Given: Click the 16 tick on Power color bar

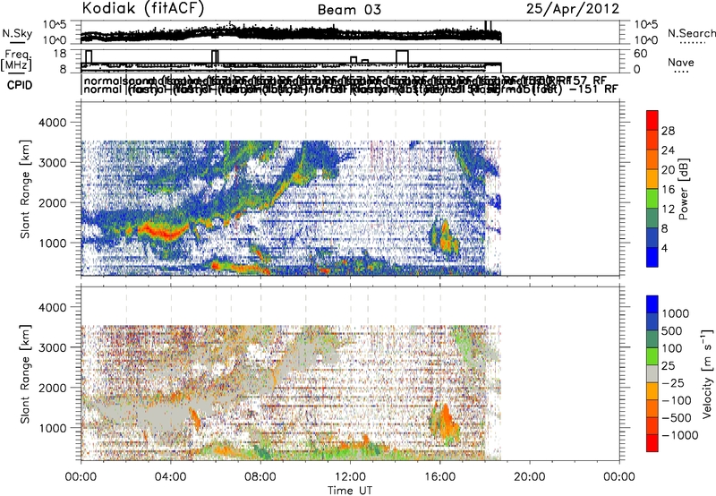Looking at the screenshot, I should point(668,190).
